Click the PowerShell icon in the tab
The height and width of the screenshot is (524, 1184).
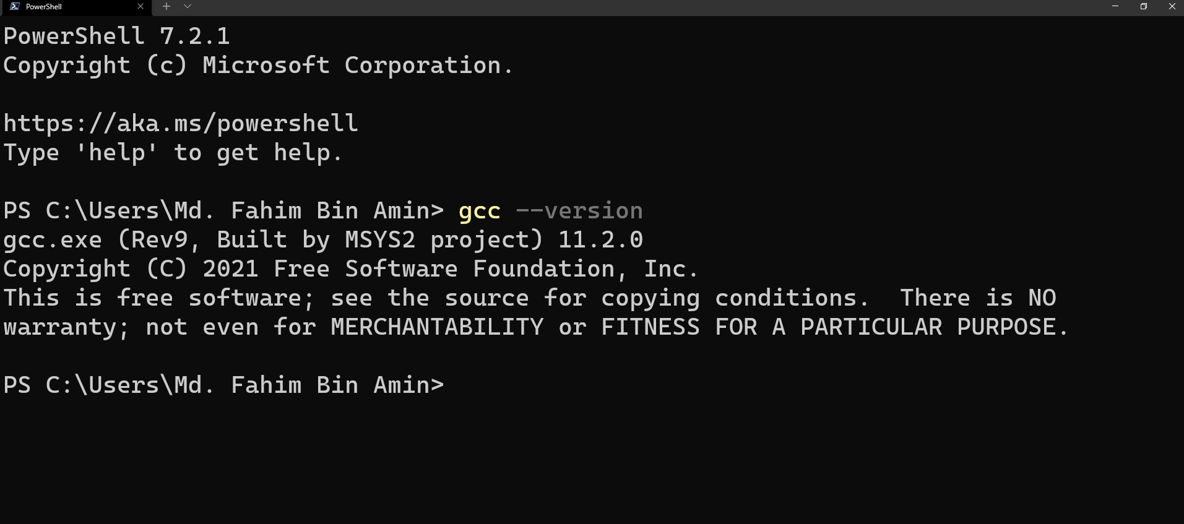tap(14, 6)
